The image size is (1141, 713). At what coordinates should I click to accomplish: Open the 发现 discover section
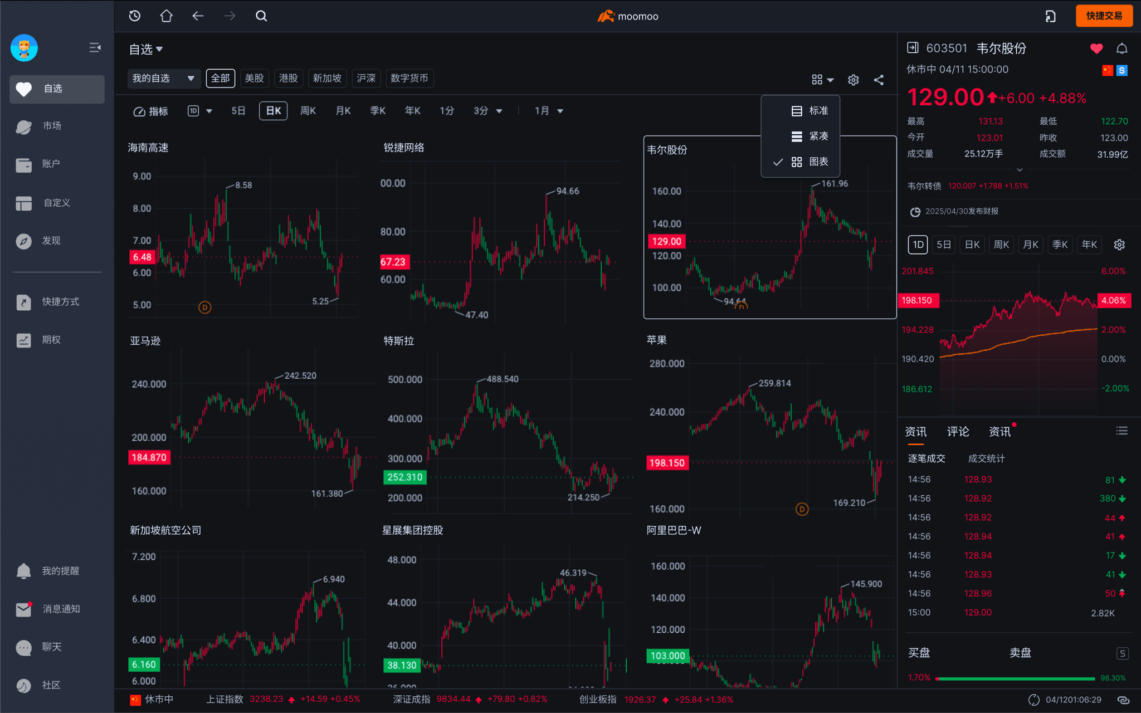[57, 241]
